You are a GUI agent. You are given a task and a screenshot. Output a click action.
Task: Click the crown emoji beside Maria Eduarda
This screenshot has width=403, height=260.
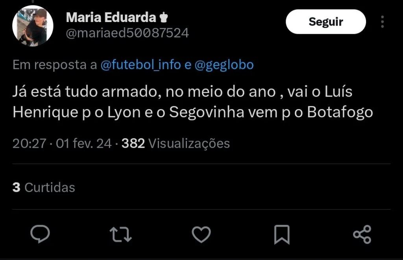164,17
